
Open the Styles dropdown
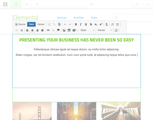pos(87,30)
